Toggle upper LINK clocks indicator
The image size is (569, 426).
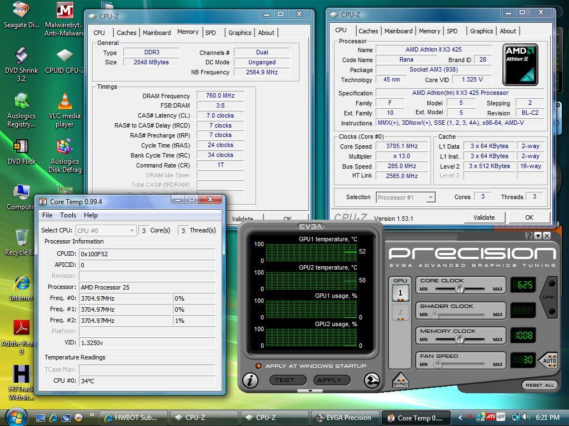(x=552, y=283)
